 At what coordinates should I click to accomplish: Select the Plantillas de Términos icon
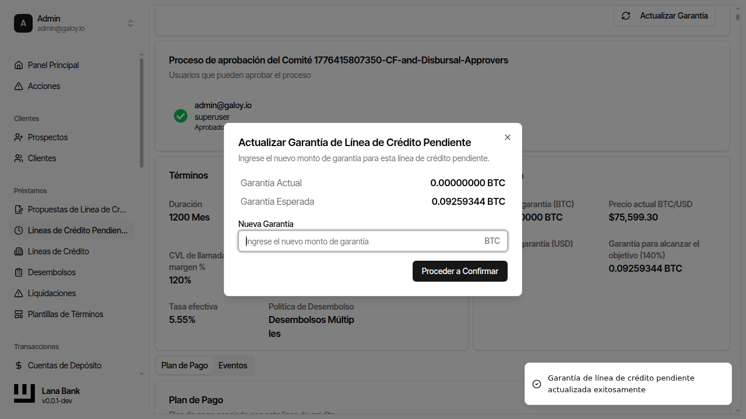(x=19, y=314)
